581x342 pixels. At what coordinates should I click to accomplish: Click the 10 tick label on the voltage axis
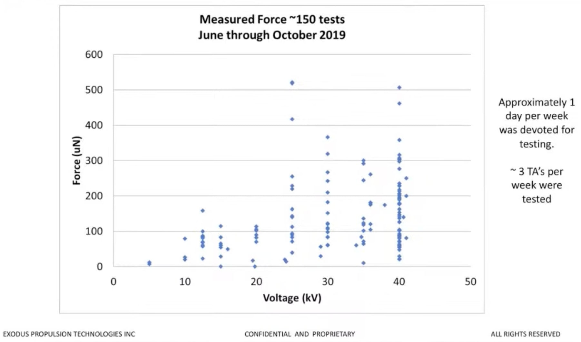point(185,282)
